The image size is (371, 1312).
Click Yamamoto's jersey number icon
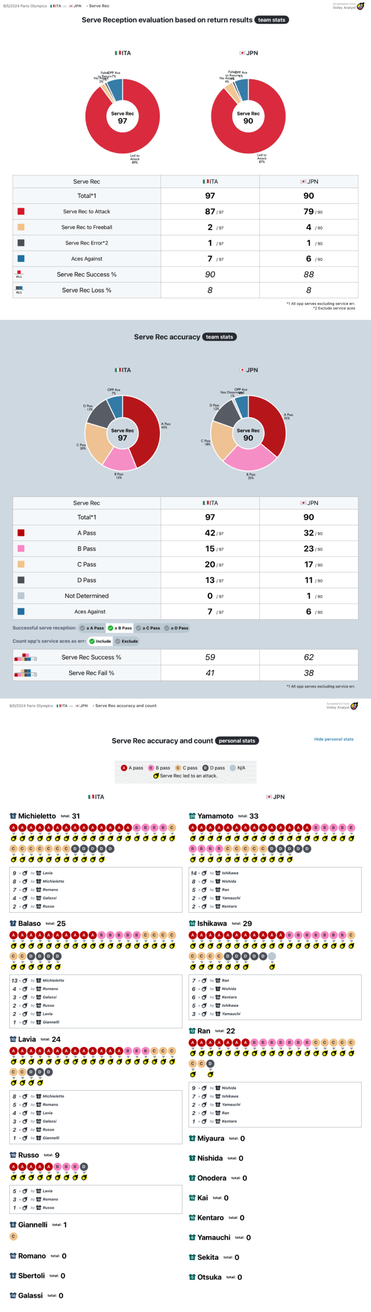(x=192, y=816)
